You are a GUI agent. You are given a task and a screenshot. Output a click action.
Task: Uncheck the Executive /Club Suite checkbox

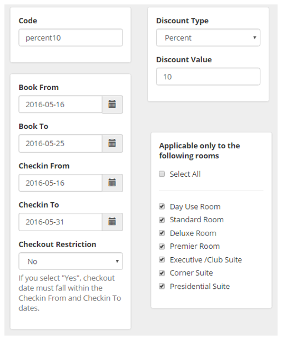click(x=162, y=259)
